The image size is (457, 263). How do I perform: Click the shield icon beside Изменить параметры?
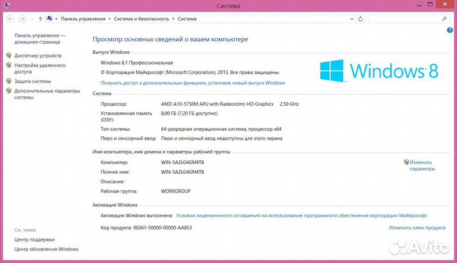[x=406, y=162]
